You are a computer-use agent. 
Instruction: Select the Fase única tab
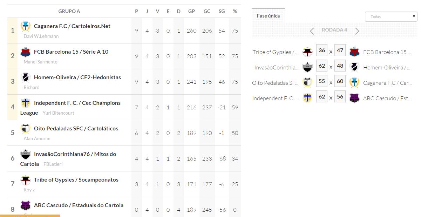[x=268, y=16]
